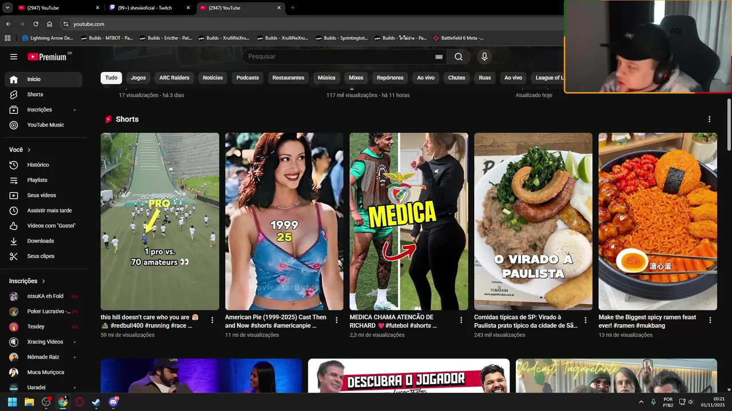Go to Início home in sidebar

(43, 79)
